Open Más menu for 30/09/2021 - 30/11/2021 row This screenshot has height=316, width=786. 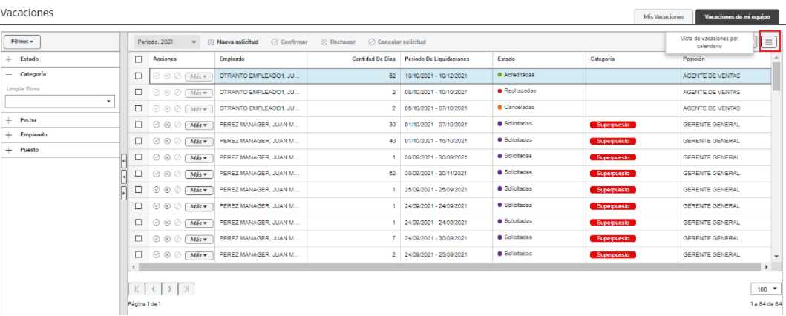[x=199, y=174]
